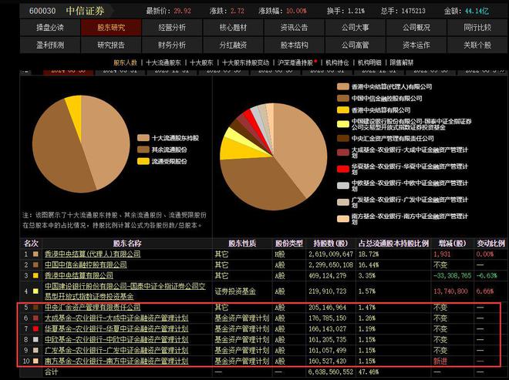Viewport: 509px width, 380px height.
Task: Click the 股份类型 column header
Action: pyautogui.click(x=289, y=244)
